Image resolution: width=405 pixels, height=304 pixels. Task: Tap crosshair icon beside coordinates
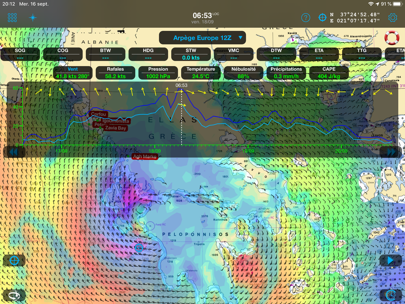coord(322,17)
